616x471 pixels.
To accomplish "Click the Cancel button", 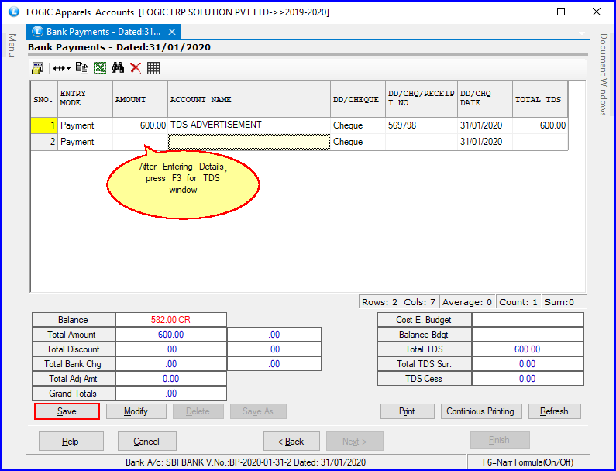I will pos(146,441).
